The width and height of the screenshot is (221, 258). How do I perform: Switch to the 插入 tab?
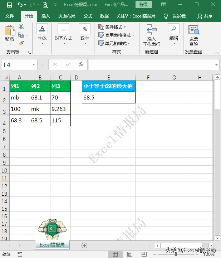pos(46,16)
